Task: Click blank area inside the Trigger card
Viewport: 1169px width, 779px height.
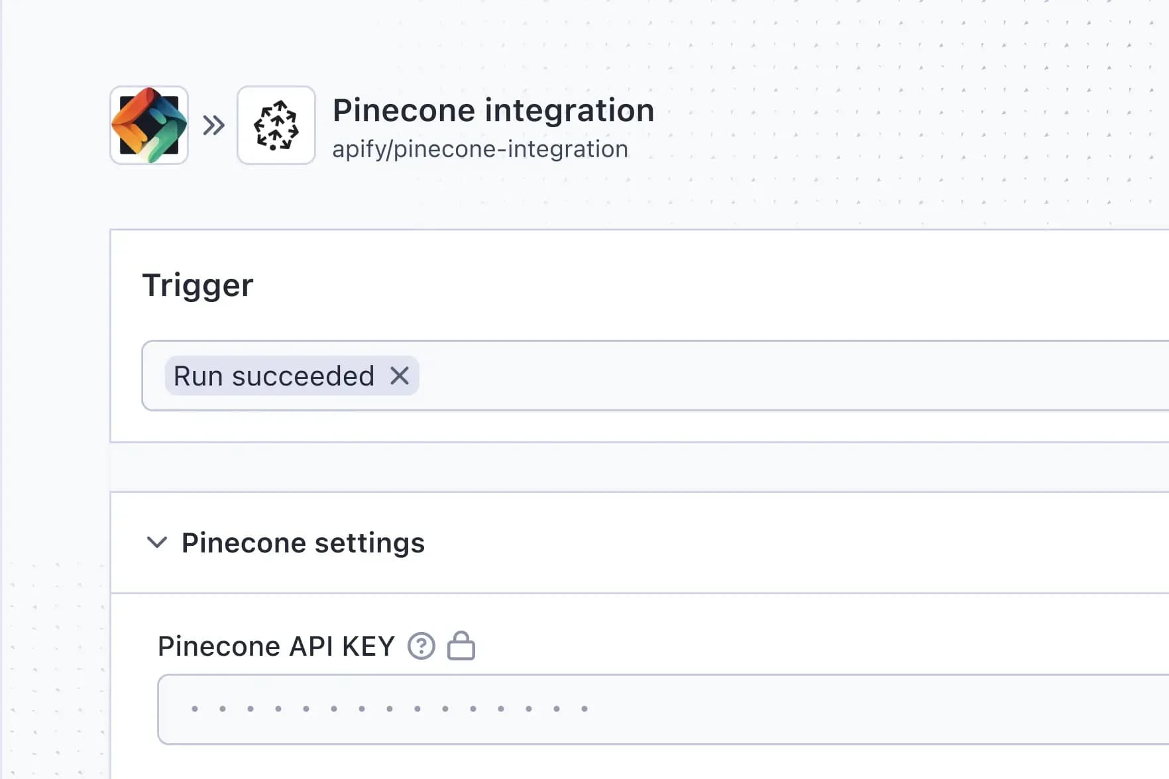Action: [663, 286]
